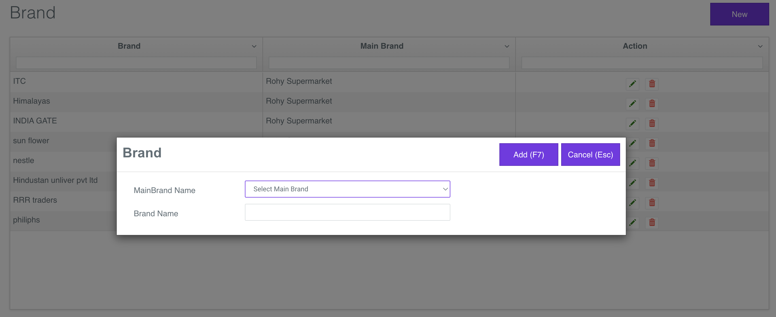The width and height of the screenshot is (776, 317).
Task: Edit the Himalayas brand entry
Action: (632, 104)
